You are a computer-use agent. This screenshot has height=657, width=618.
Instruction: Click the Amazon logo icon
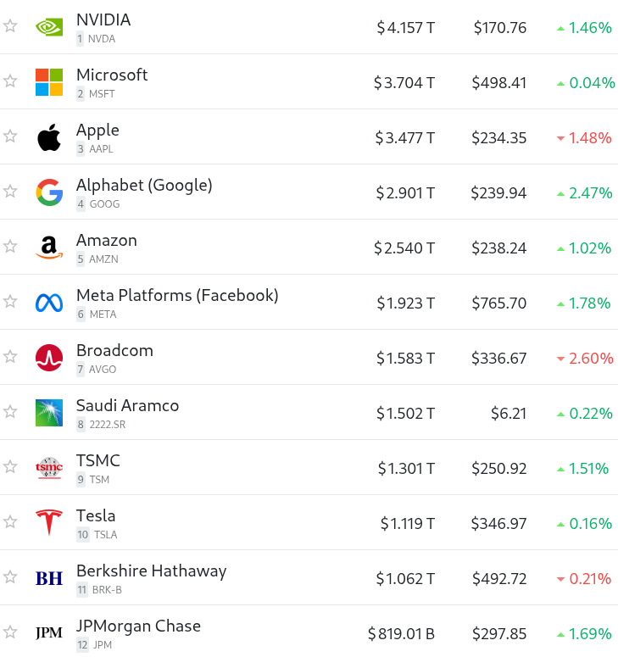(x=49, y=248)
